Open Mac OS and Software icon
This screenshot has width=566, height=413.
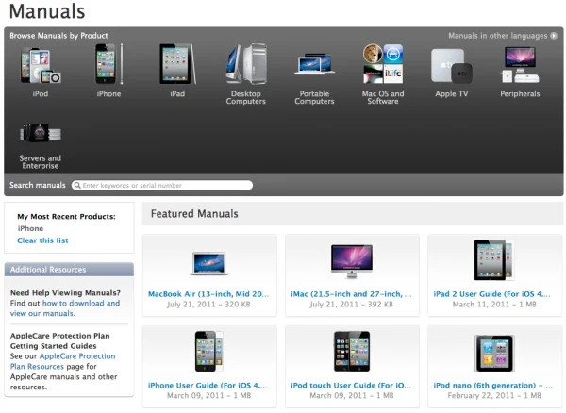(383, 64)
